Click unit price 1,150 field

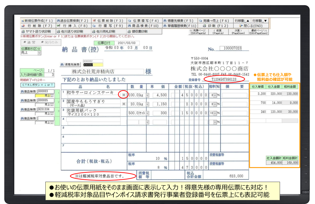(x=160, y=104)
